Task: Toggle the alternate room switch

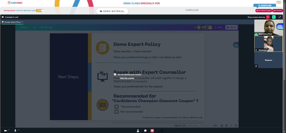Action: 39,11
